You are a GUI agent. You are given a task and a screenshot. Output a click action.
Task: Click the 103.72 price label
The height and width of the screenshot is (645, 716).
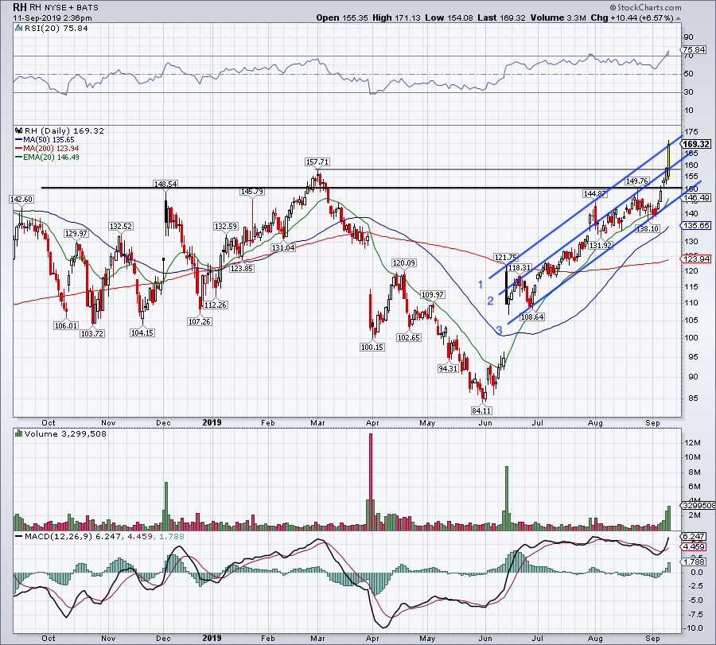click(92, 334)
